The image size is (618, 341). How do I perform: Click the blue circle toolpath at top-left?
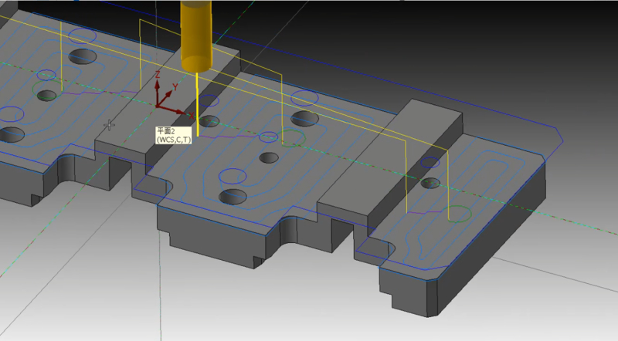click(82, 35)
